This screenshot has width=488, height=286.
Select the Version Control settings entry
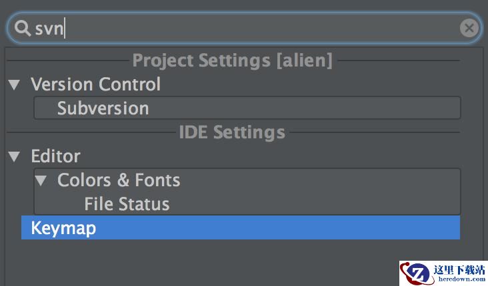[95, 84]
